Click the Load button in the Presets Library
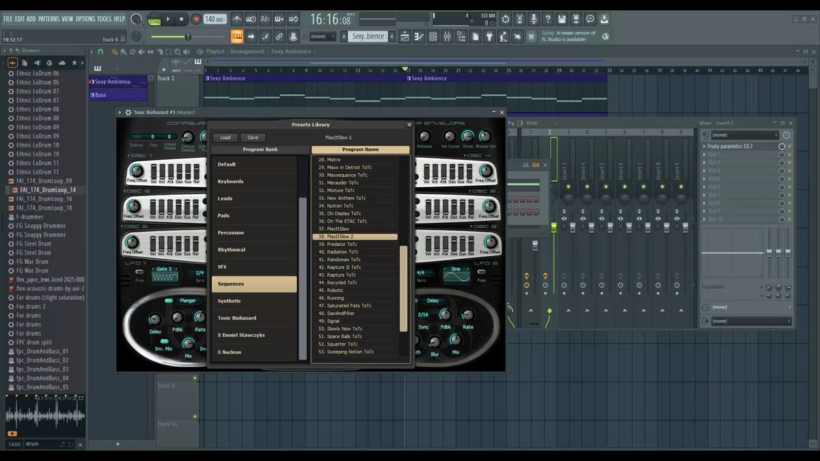This screenshot has height=461, width=820. pyautogui.click(x=225, y=137)
